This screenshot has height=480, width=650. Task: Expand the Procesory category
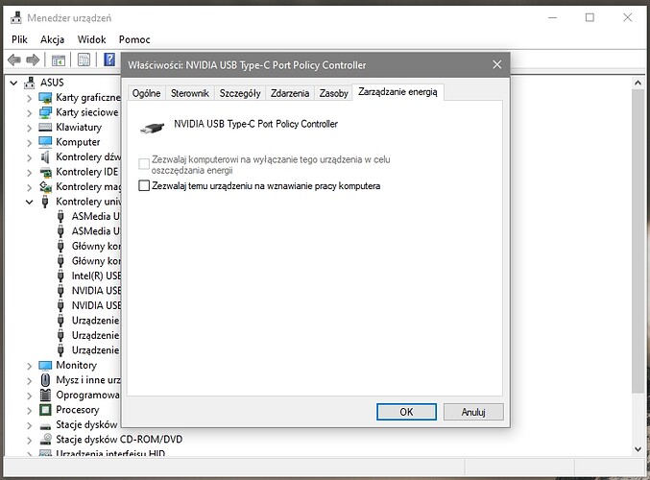click(29, 411)
